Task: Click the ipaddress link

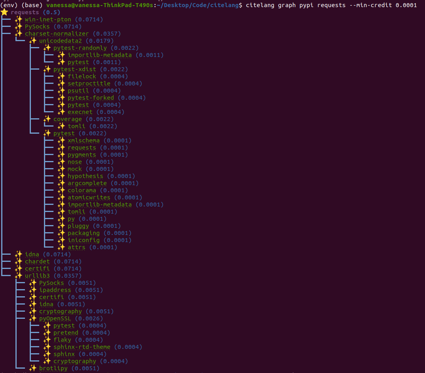Action: tap(55, 290)
